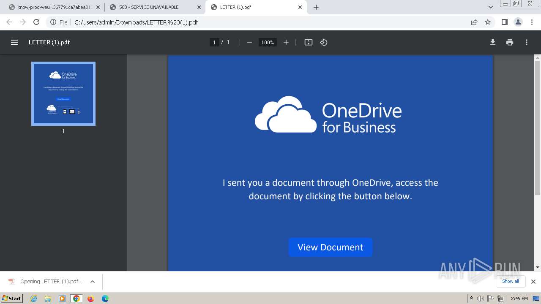Launch Internet Explorer from the taskbar
The width and height of the screenshot is (541, 304).
coord(34,299)
